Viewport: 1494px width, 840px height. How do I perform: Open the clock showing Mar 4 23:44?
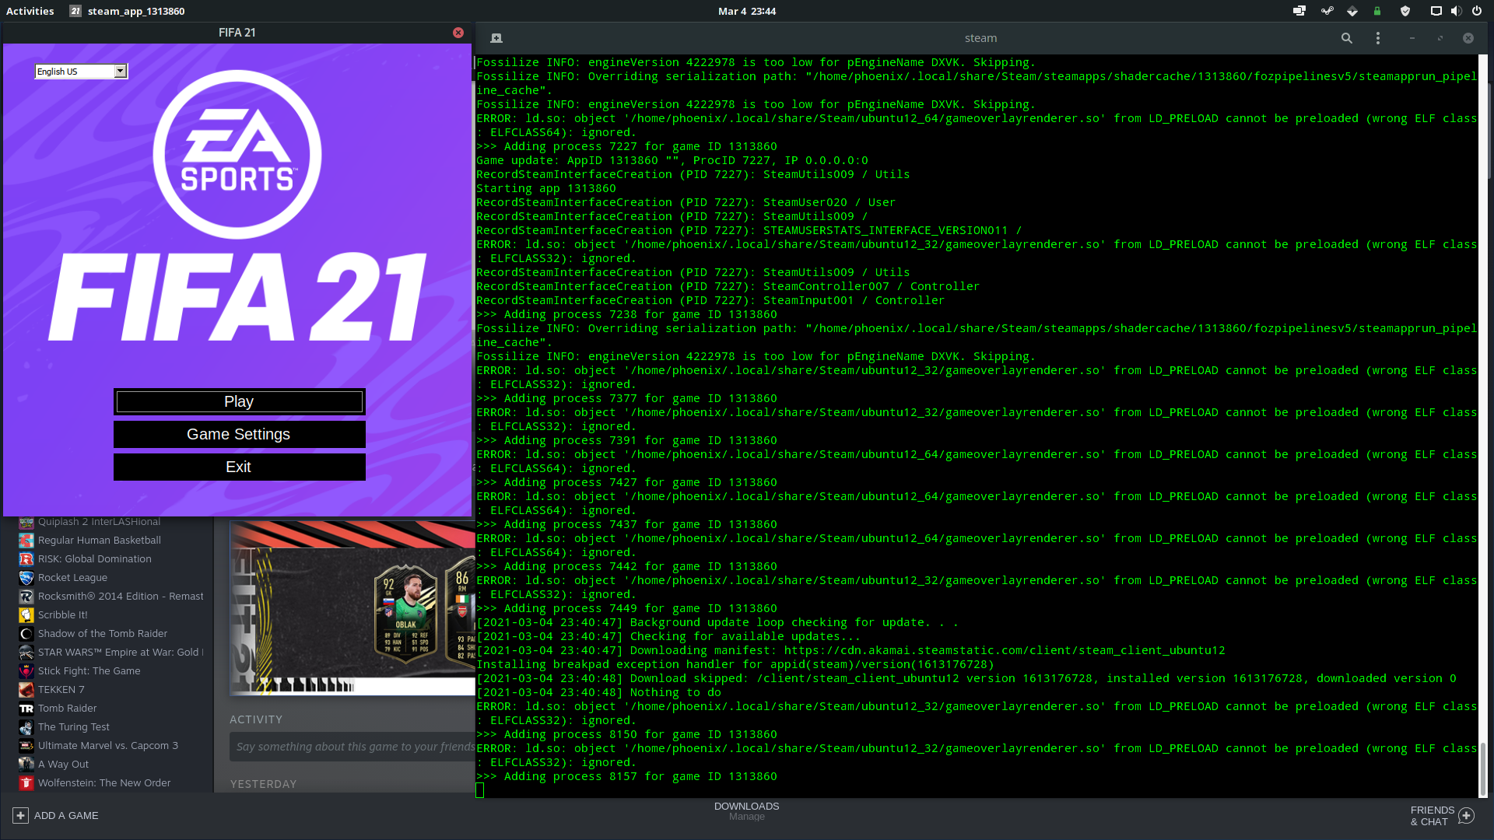pos(747,11)
